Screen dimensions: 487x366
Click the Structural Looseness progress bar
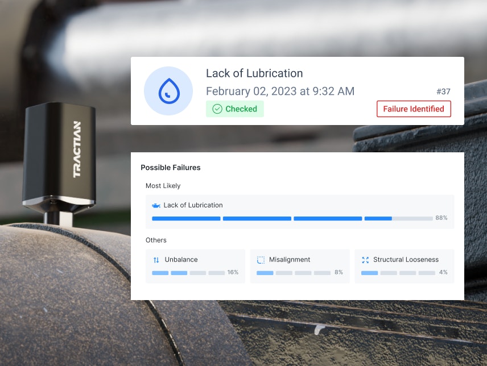(x=398, y=273)
